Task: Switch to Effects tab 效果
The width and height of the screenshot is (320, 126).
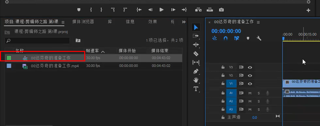Action: (x=153, y=22)
